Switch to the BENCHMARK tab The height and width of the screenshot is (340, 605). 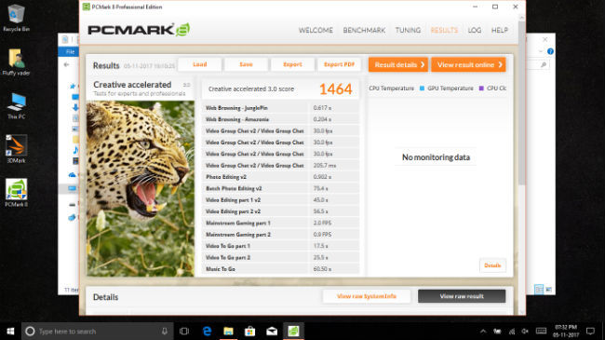tap(364, 30)
